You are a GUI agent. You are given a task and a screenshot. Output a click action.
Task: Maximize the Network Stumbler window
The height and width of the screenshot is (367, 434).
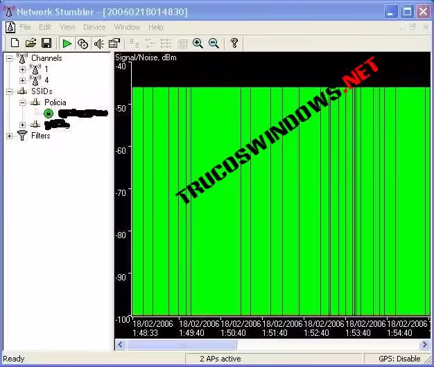(x=407, y=12)
